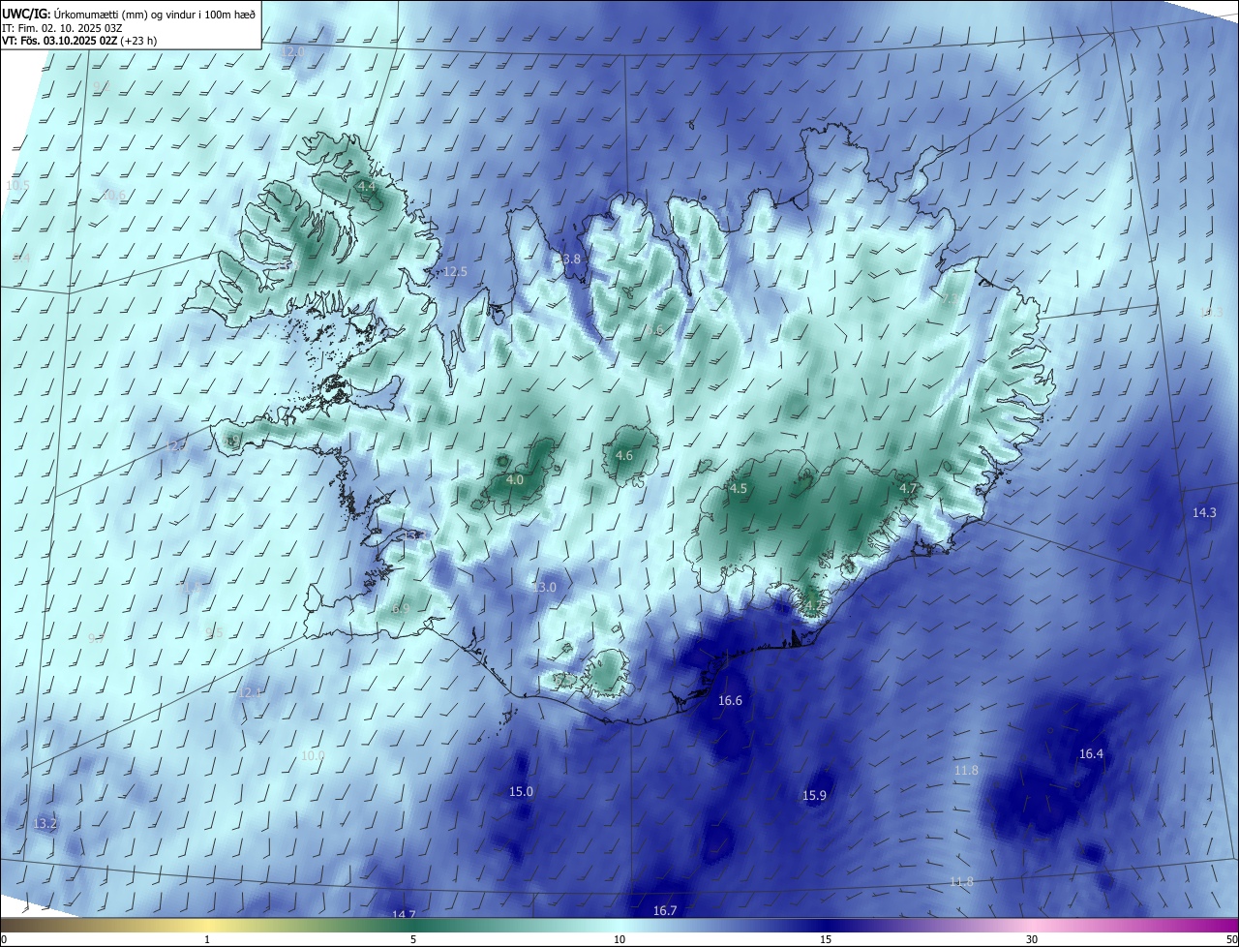1239x947 pixels.
Task: Click the 4.5 value on Vatnajökull
Action: 739,489
